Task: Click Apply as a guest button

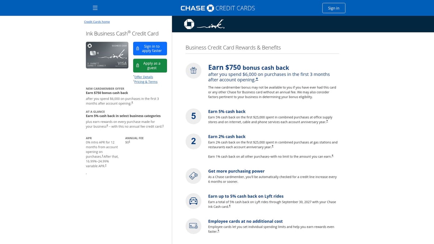Action: (150, 65)
